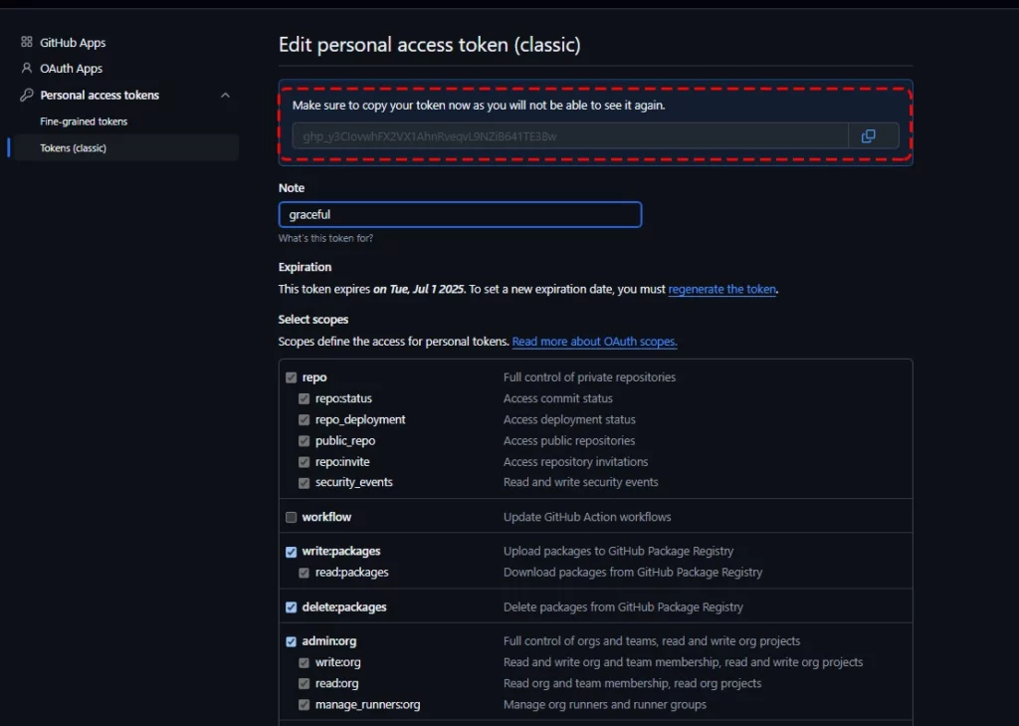Viewport: 1019px width, 726px height.
Task: Toggle the repo scope checkbox
Action: (292, 377)
